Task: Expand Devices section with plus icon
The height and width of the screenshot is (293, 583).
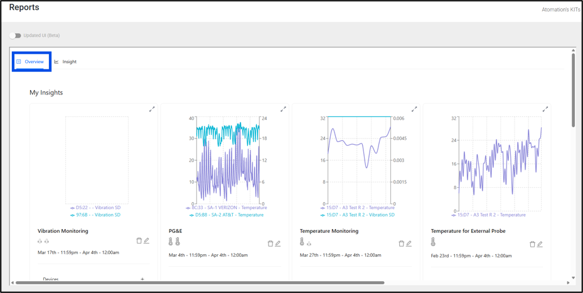Action: (142, 279)
